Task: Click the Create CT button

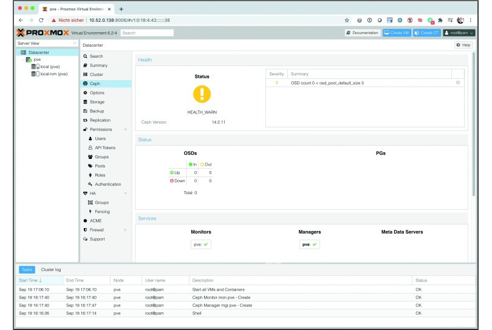Action: (x=427, y=33)
